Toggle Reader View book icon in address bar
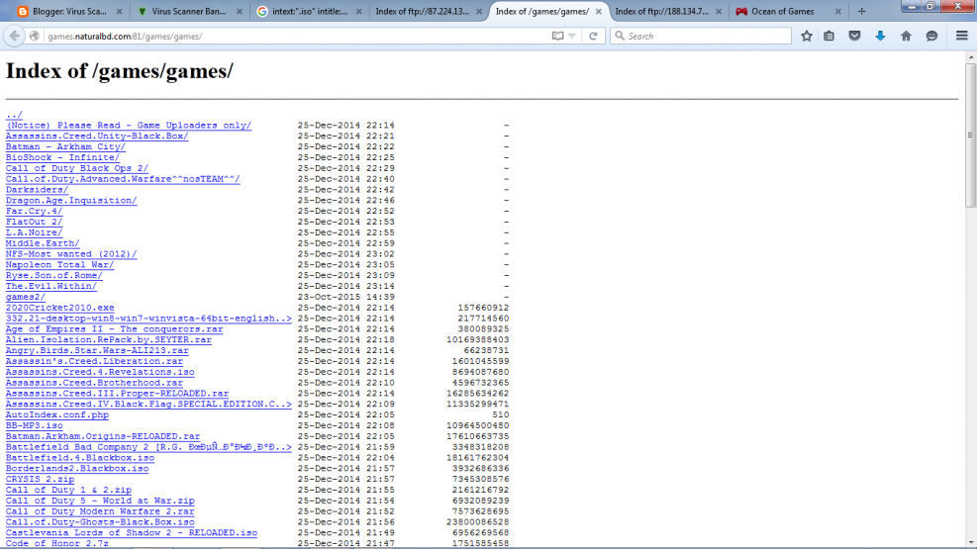 (557, 36)
